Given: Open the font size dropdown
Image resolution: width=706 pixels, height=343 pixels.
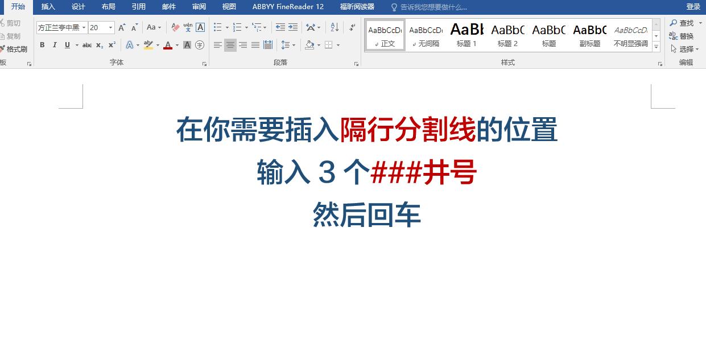Looking at the screenshot, I should click(x=110, y=27).
